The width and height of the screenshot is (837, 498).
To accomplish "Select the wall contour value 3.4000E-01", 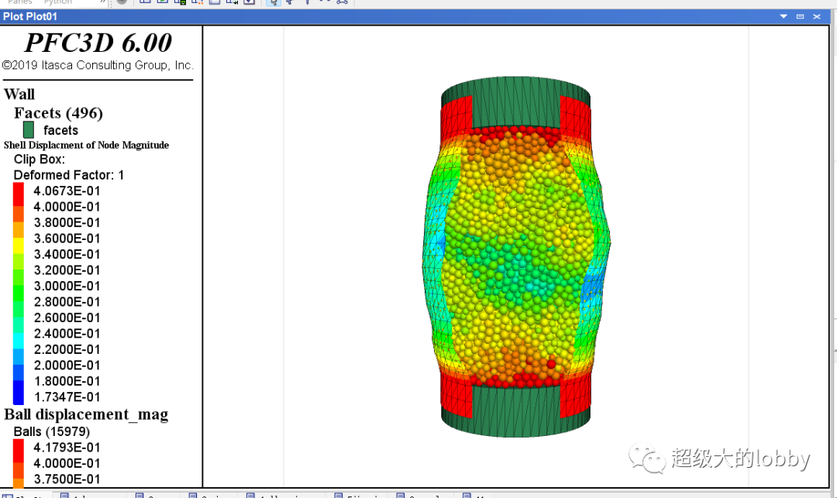I will (67, 254).
